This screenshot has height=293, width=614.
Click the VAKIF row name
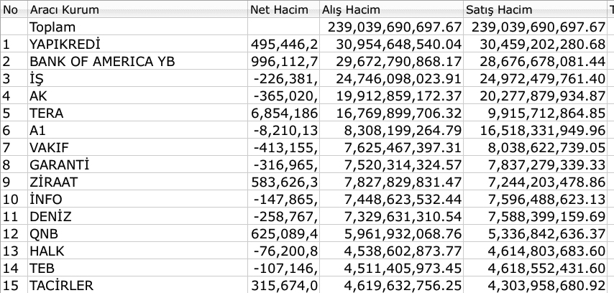(49, 147)
